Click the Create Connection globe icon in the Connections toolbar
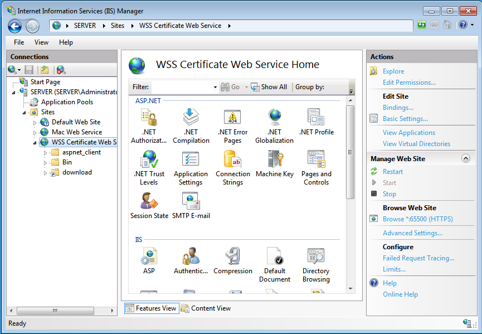This screenshot has height=334, width=482. click(12, 70)
